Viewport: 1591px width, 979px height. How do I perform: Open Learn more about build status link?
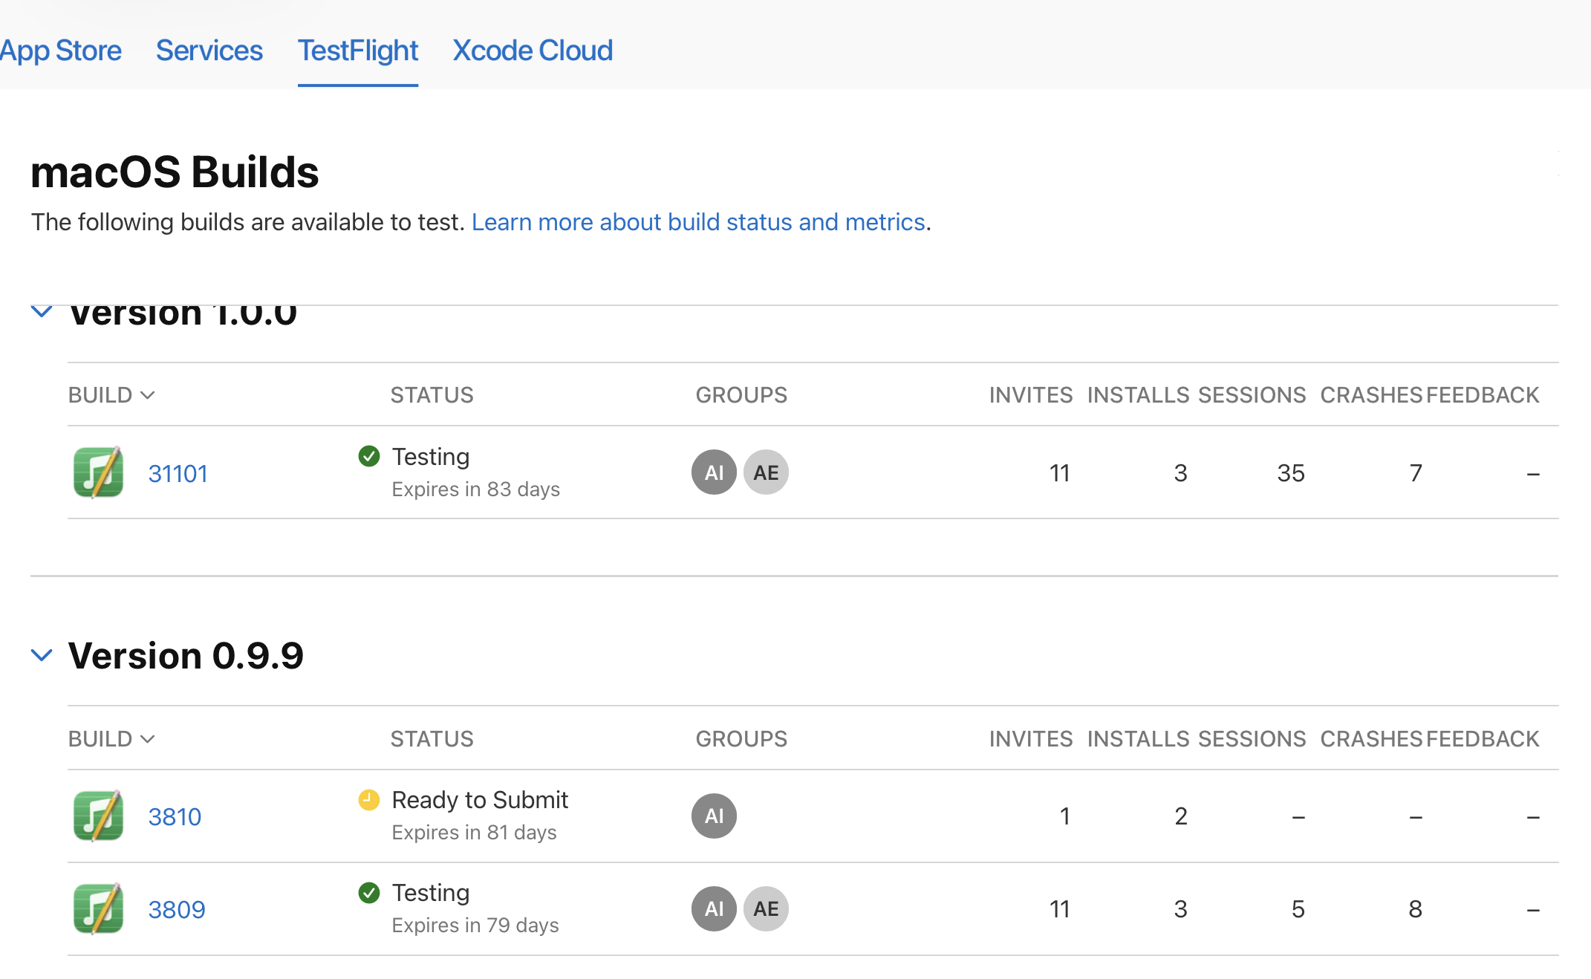[x=698, y=222]
